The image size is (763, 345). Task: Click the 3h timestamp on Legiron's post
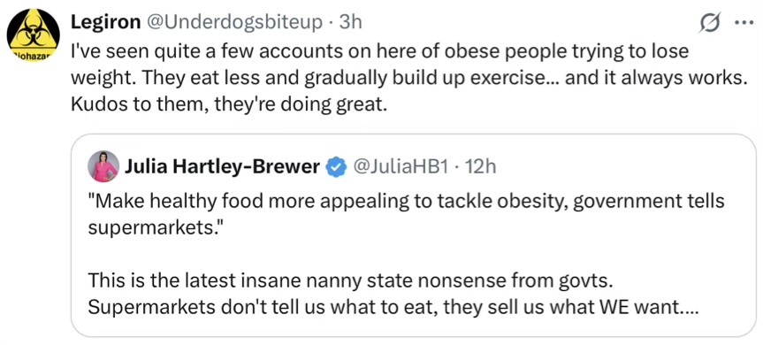(350, 22)
